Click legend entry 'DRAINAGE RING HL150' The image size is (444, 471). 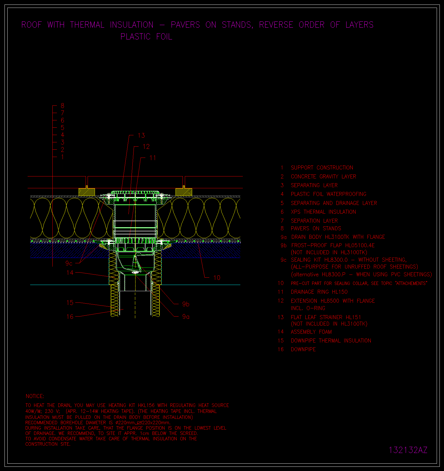click(319, 292)
